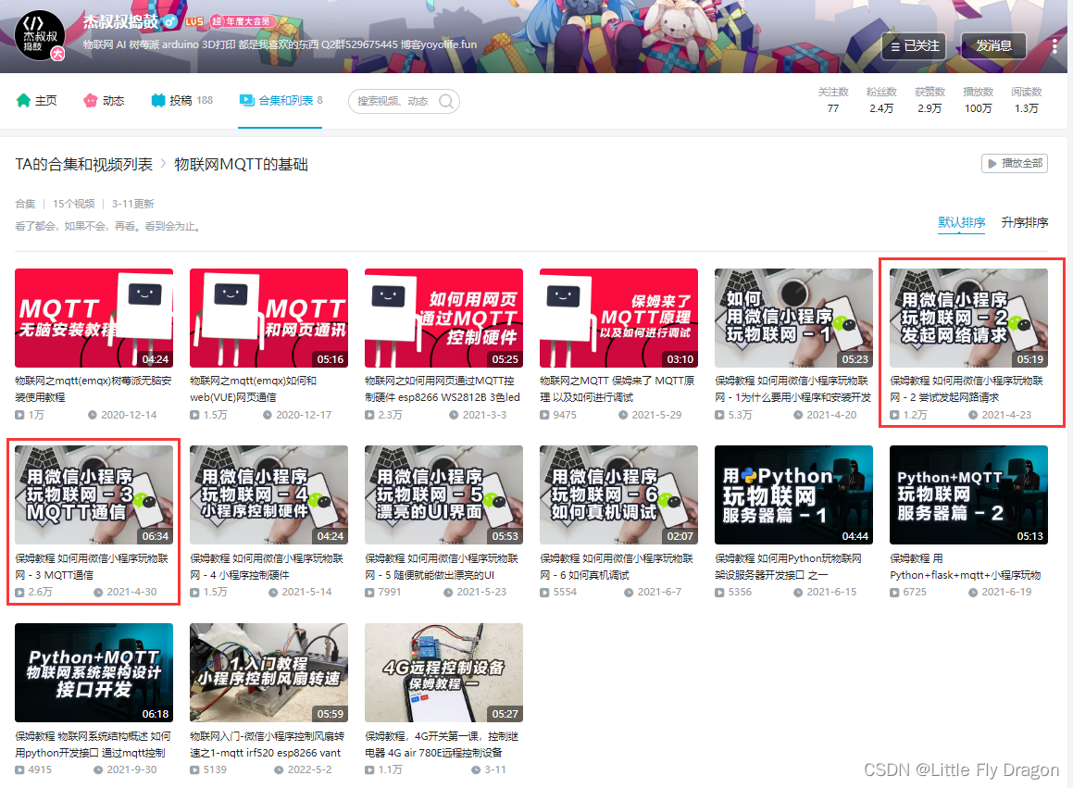Viewport: 1073px width, 788px height.
Task: Click title 玩物联网-4 小程序控制硬件
Action: tap(267, 566)
